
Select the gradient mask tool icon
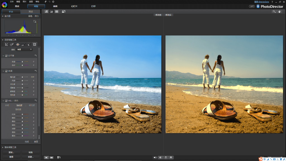pyautogui.click(x=35, y=44)
